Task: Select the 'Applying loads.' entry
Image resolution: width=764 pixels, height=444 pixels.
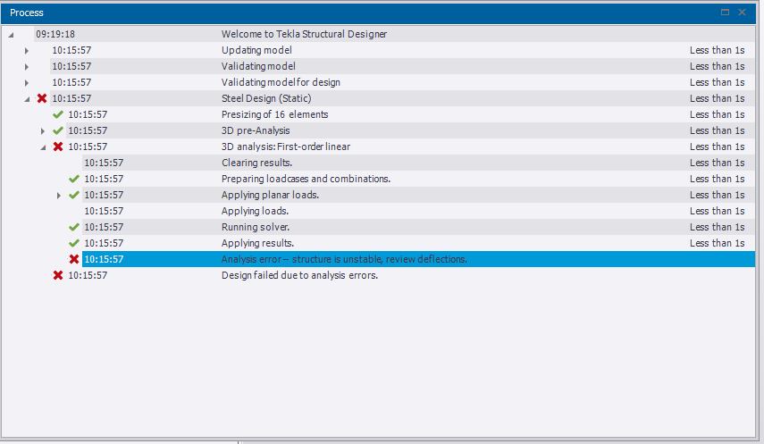Action: [x=255, y=211]
